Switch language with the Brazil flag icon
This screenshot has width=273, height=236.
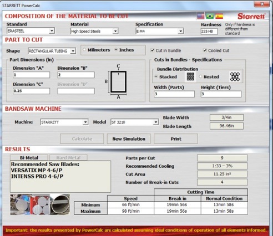coord(210,16)
